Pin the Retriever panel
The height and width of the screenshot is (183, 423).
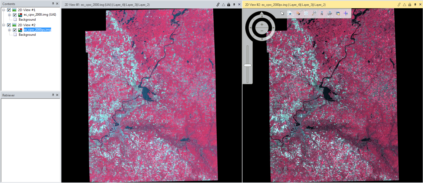pos(53,95)
